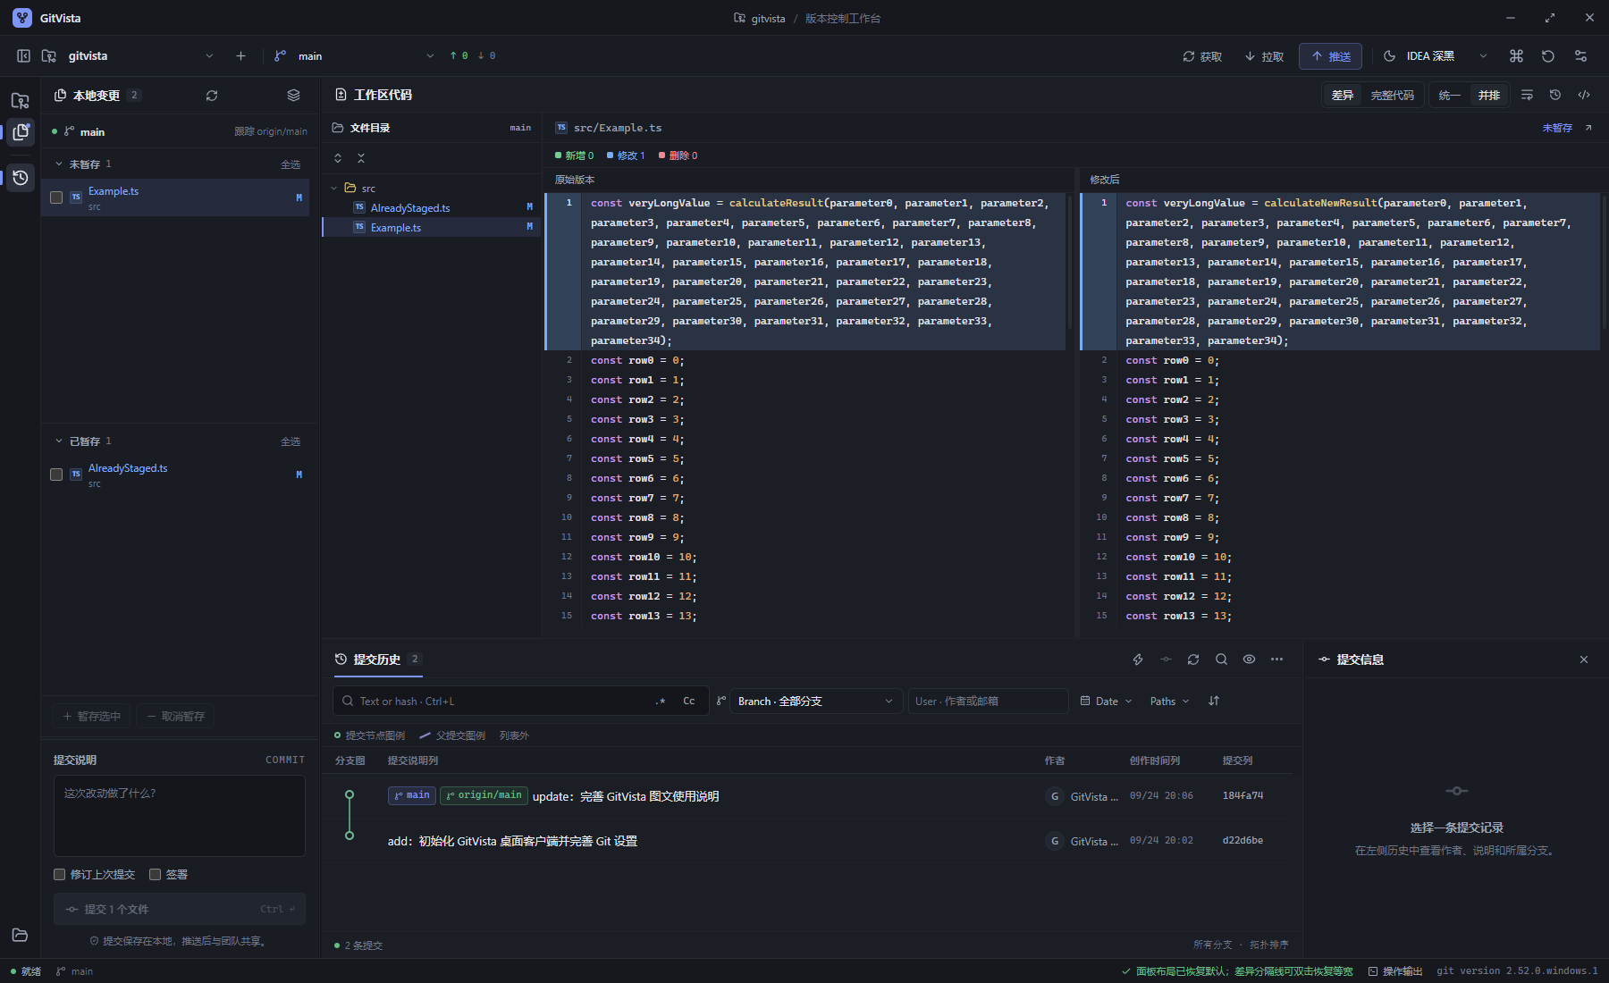Open the stash layers icon in local changes
The image size is (1609, 983).
pyautogui.click(x=293, y=95)
